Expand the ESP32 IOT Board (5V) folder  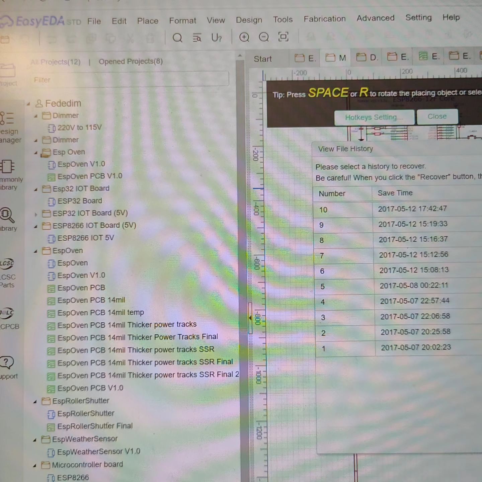pos(36,214)
